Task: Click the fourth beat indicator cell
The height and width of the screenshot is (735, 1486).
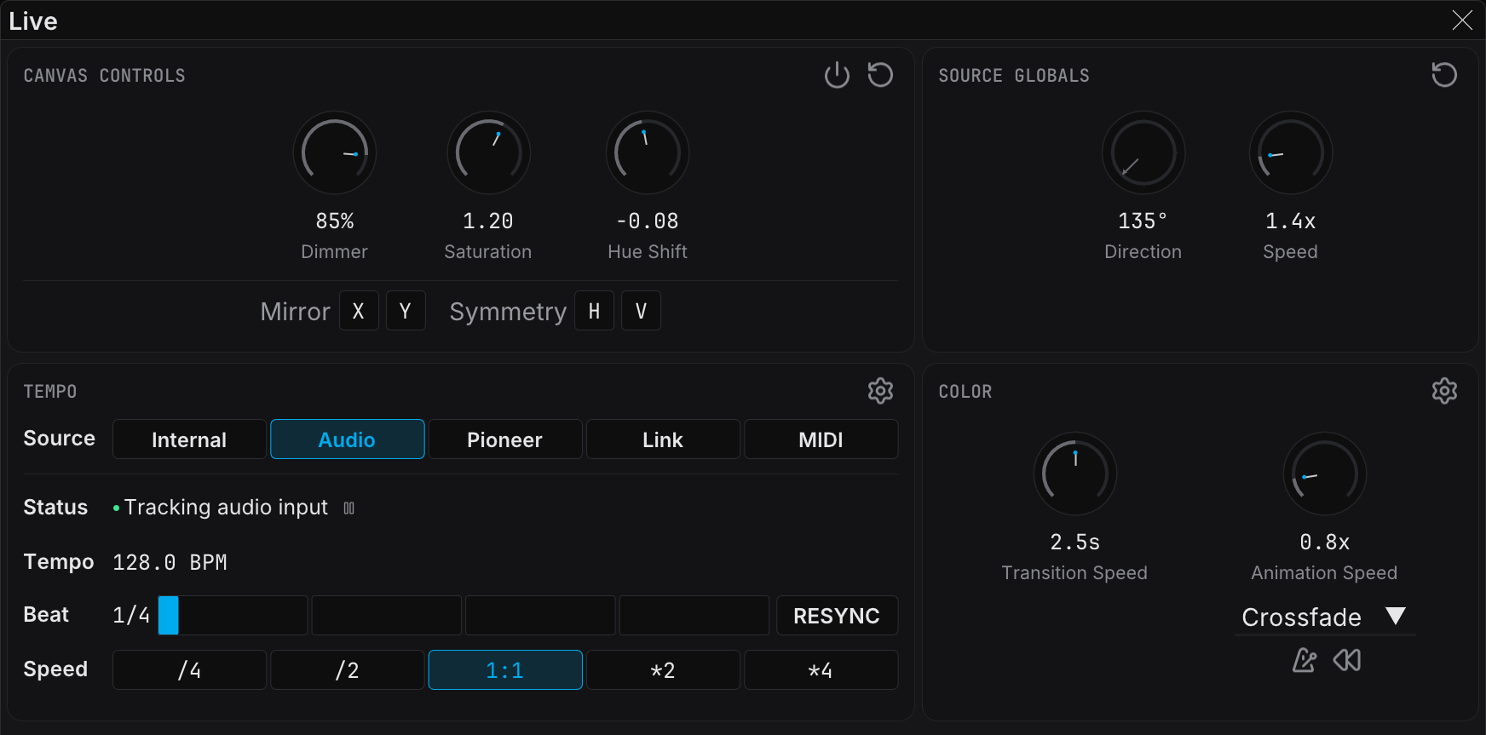Action: pyautogui.click(x=694, y=616)
